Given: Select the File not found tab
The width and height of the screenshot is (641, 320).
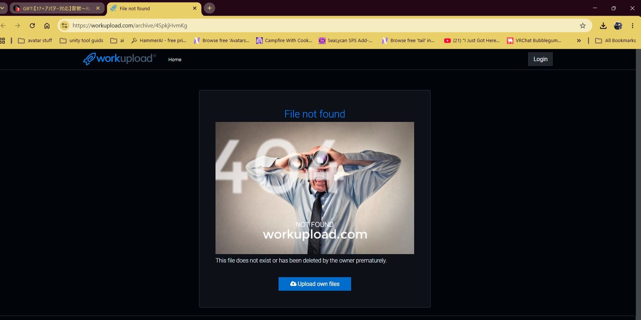Looking at the screenshot, I should point(154,8).
